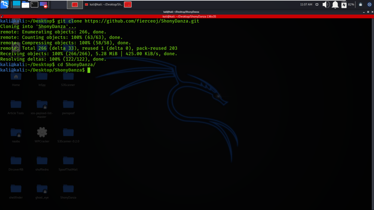Click the red icon after the taskbar entry

pos(128,4)
